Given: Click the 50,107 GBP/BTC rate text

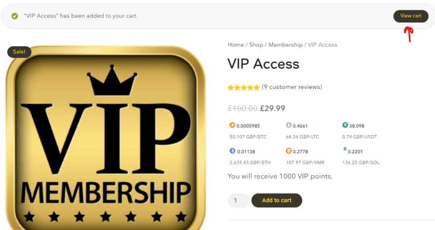Looking at the screenshot, I should [248, 137].
